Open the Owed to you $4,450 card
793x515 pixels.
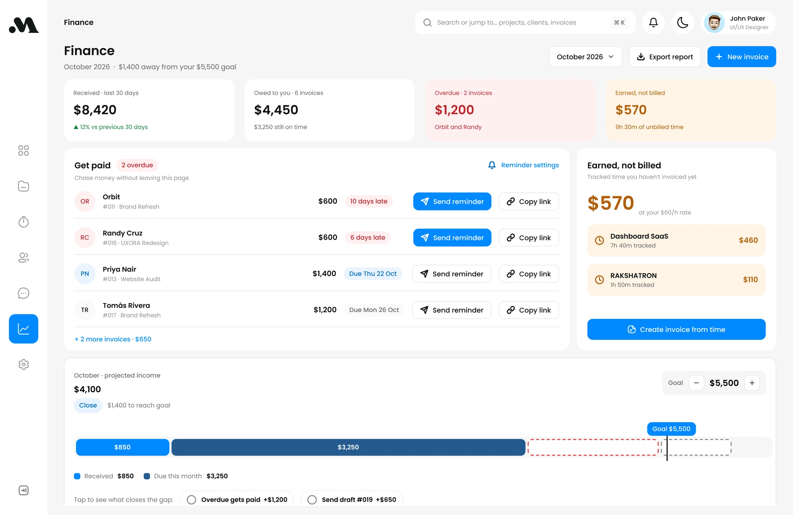coord(329,110)
